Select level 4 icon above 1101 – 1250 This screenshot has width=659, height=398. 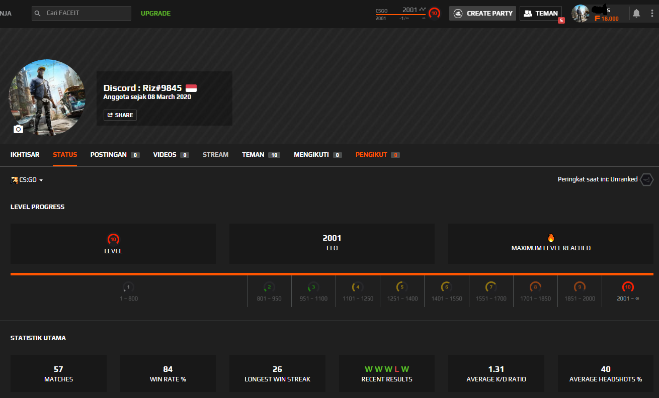tap(358, 287)
